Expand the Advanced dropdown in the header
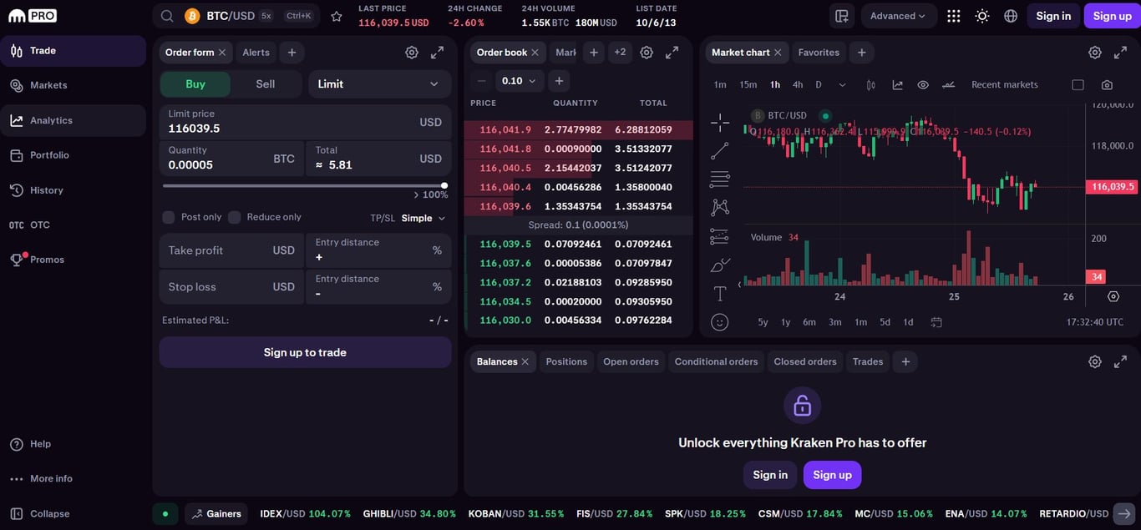Screen dimensions: 1141x530 [899, 15]
